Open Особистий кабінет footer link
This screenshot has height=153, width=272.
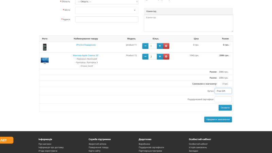(x=198, y=144)
